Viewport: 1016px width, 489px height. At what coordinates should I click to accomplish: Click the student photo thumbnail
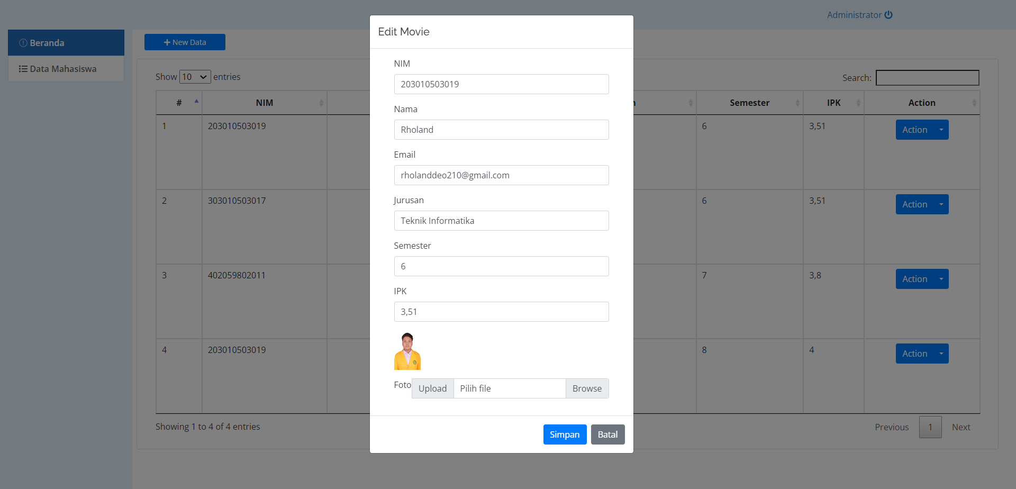click(407, 351)
